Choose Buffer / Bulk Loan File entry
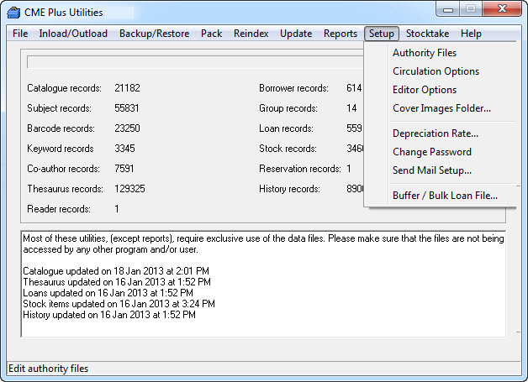The height and width of the screenshot is (382, 528). (445, 196)
